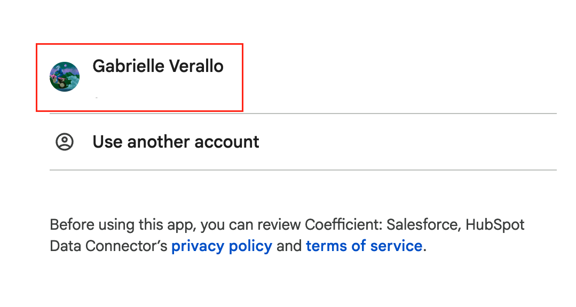Select the person icon beside Use another account
Image resolution: width=576 pixels, height=307 pixels.
tap(65, 142)
